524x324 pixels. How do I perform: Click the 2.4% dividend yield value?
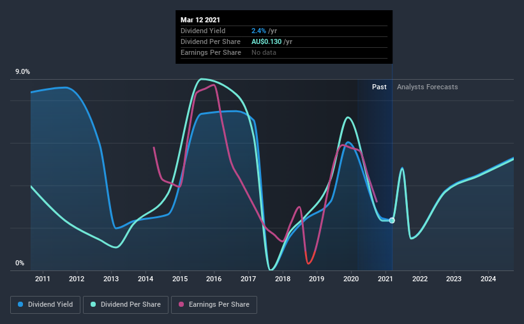(258, 31)
